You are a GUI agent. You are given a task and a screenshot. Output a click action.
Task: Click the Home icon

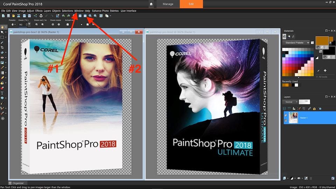(x=151, y=4)
